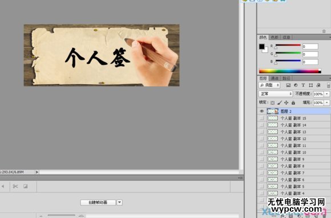Open the opacity 不透明度 dropdown arrow
The image size is (331, 218).
pyautogui.click(x=327, y=94)
